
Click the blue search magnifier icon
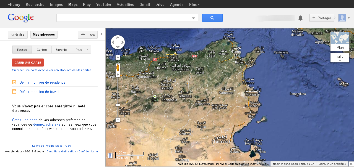[x=212, y=17]
